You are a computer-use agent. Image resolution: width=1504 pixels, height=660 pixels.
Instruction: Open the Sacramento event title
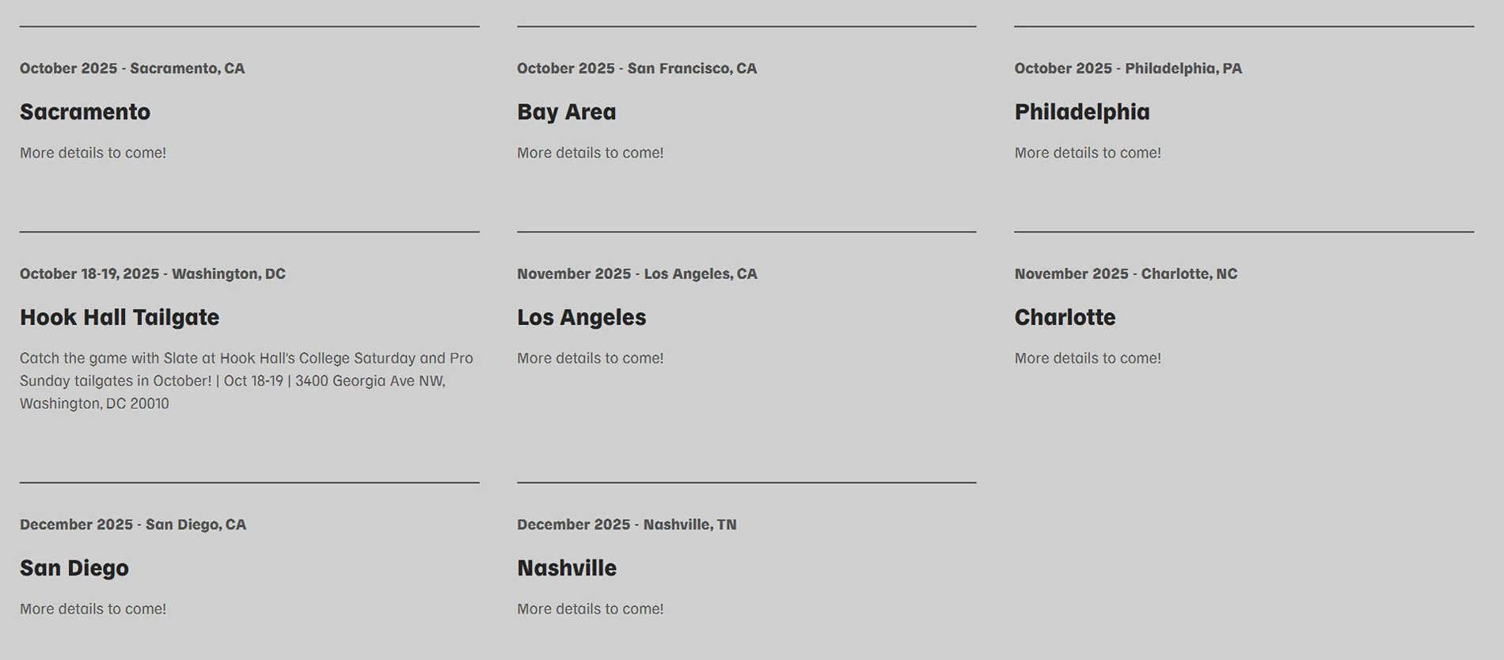pyautogui.click(x=85, y=112)
